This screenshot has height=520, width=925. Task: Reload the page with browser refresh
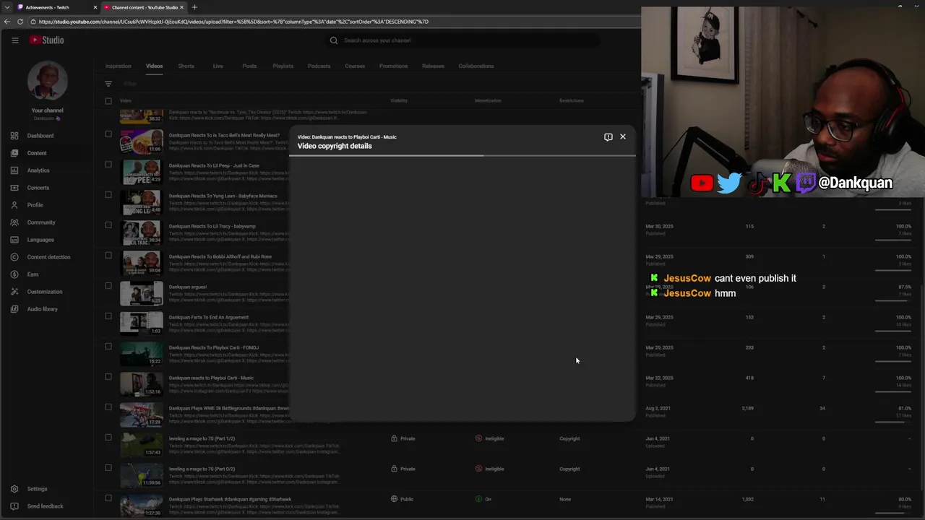pos(20,22)
